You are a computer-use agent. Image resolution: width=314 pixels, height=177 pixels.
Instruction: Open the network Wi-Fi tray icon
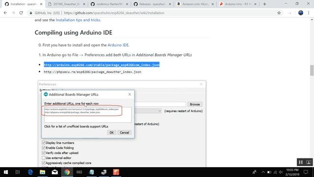[x=275, y=172]
